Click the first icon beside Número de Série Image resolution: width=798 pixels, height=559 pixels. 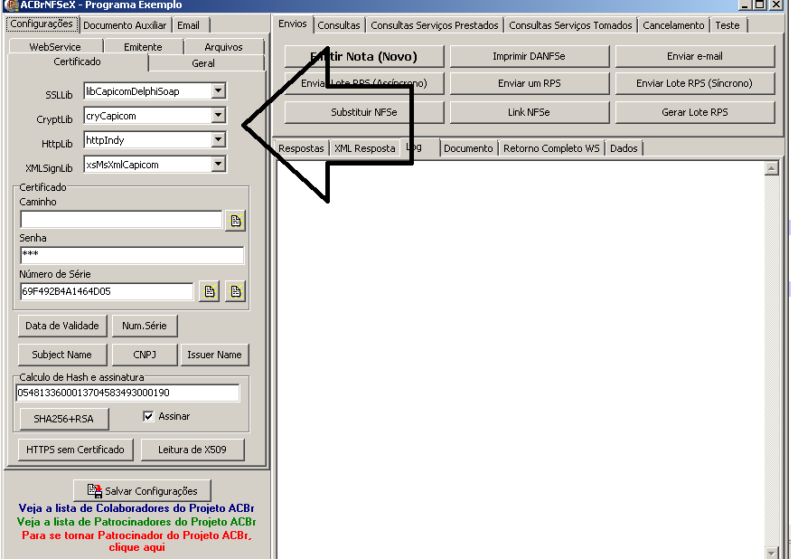209,291
